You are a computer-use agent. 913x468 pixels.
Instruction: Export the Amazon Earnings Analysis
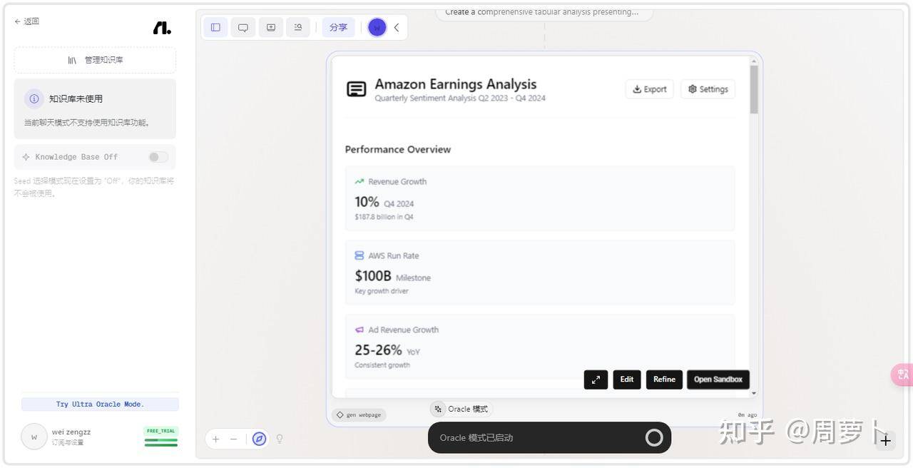click(650, 89)
